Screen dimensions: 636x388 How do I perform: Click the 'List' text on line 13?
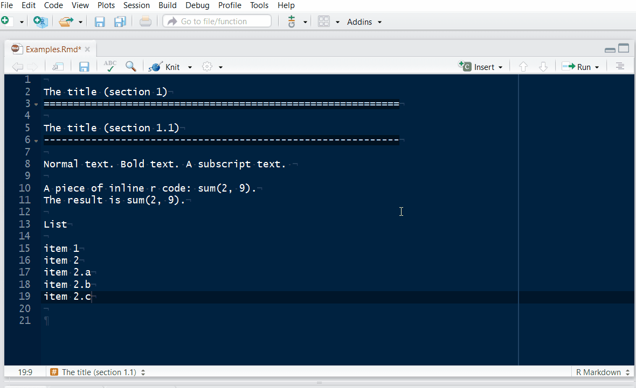tap(55, 224)
